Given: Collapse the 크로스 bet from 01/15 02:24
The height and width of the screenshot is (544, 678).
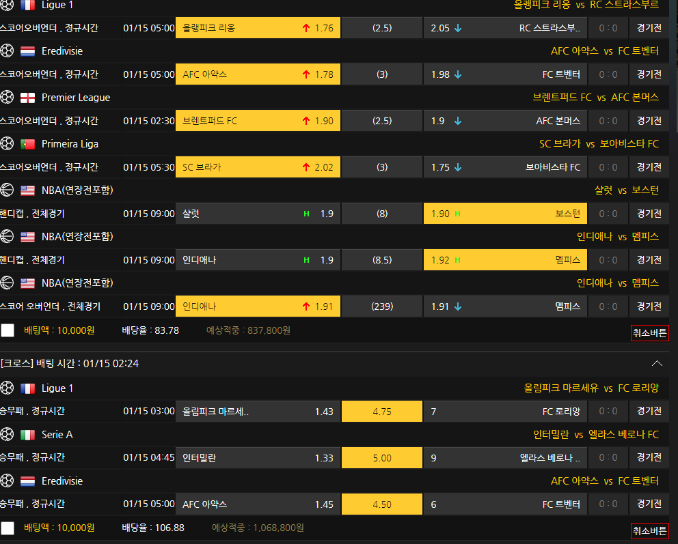Looking at the screenshot, I should click(657, 364).
